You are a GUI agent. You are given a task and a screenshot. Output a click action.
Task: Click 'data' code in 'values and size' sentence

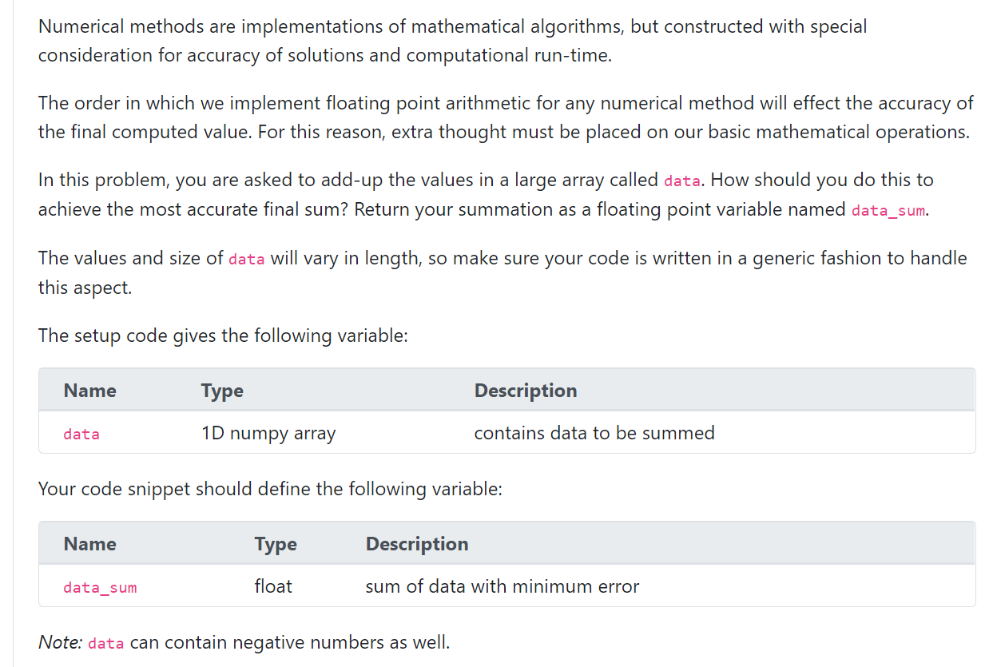tap(246, 260)
